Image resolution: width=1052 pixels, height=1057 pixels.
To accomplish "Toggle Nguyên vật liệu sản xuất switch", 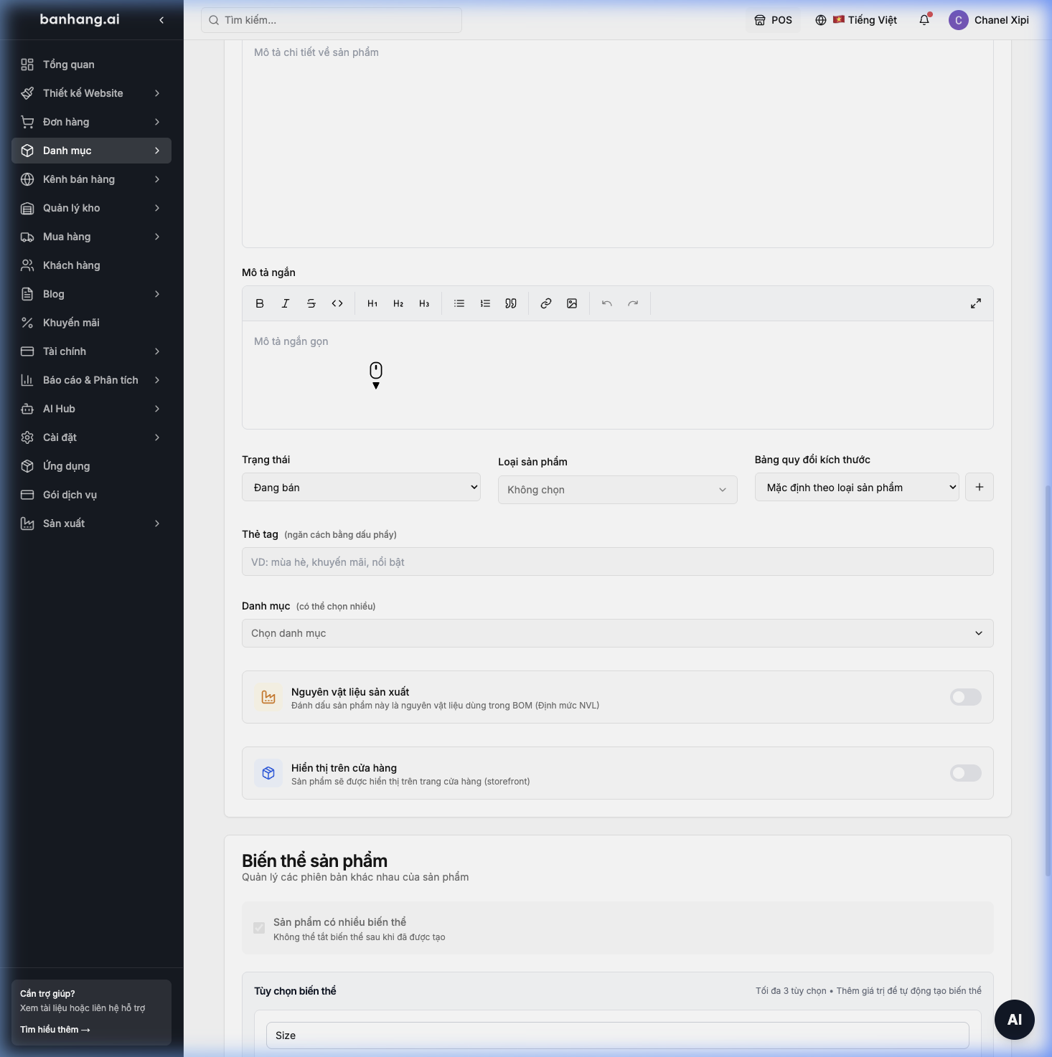I will click(x=966, y=697).
